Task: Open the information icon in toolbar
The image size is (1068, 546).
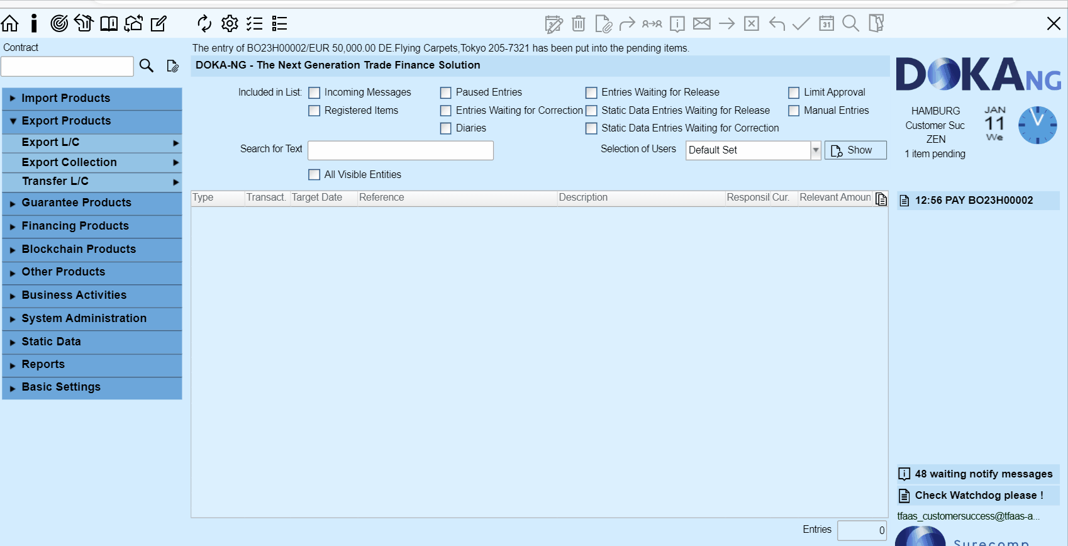Action: tap(34, 23)
